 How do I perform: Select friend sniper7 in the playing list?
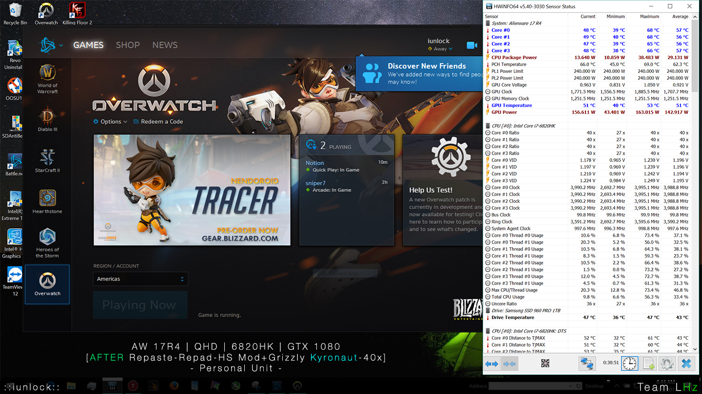[x=347, y=186]
